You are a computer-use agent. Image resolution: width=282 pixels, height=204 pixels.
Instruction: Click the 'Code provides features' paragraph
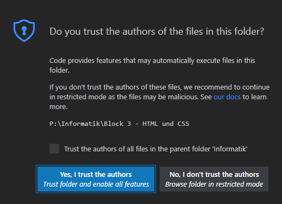point(152,65)
